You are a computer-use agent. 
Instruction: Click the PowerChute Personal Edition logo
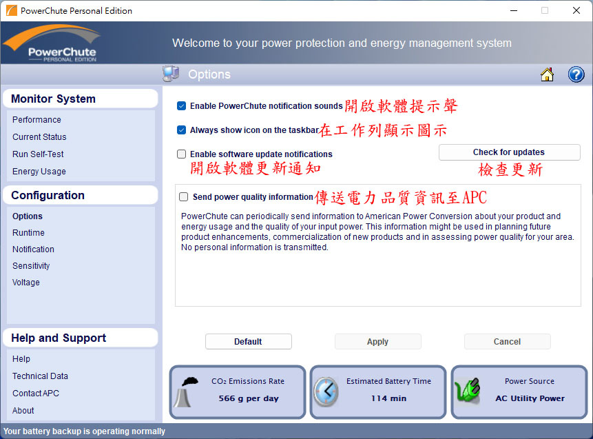[52, 43]
